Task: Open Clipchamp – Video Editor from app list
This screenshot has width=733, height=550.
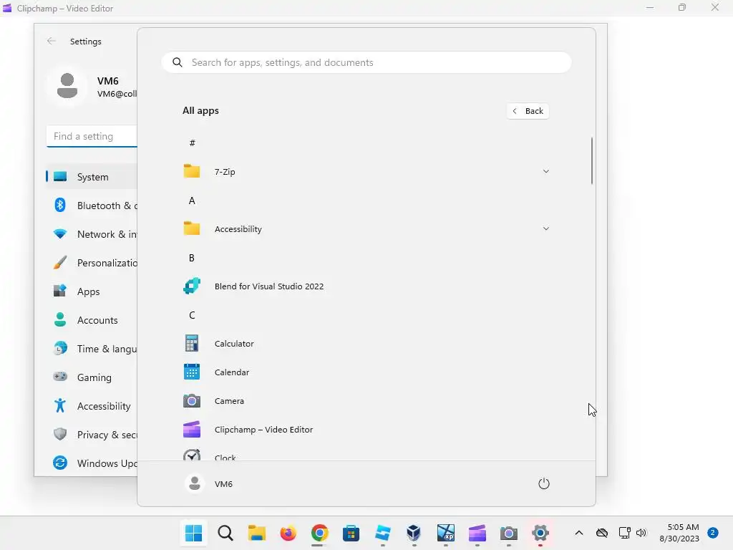Action: pos(366,430)
